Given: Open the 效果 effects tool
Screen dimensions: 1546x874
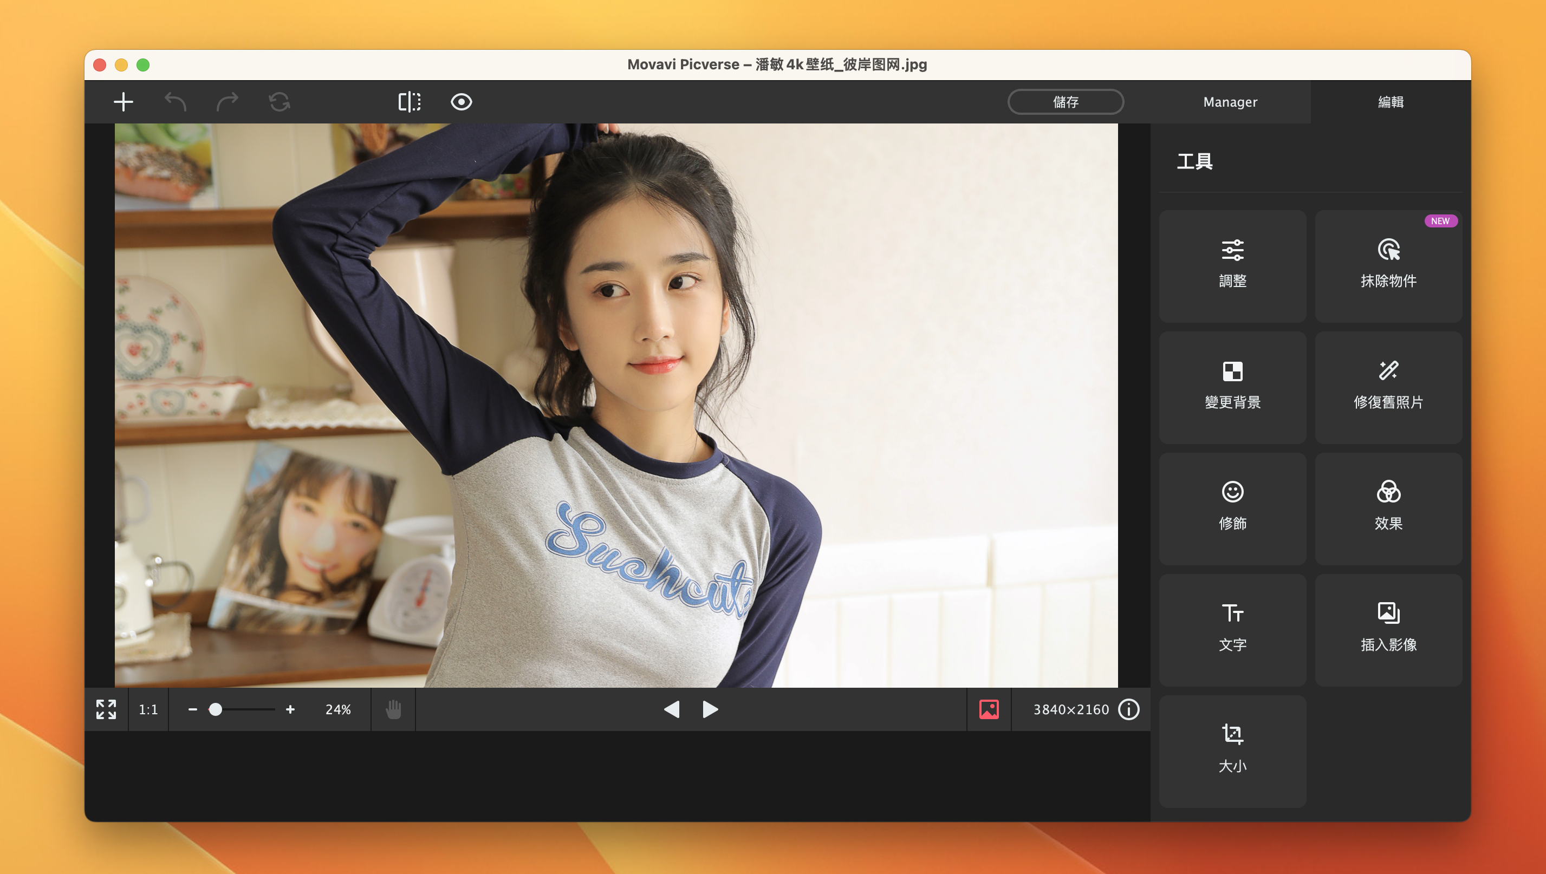Looking at the screenshot, I should [x=1388, y=508].
